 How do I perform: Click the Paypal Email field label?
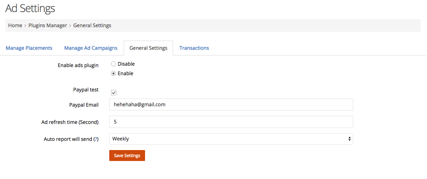point(84,105)
